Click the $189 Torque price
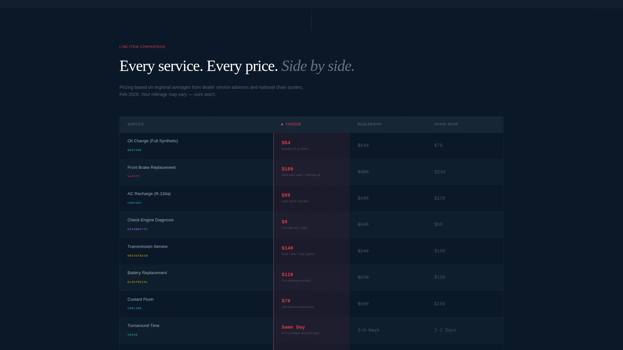Screen dimensions: 623x350 [x=287, y=169]
